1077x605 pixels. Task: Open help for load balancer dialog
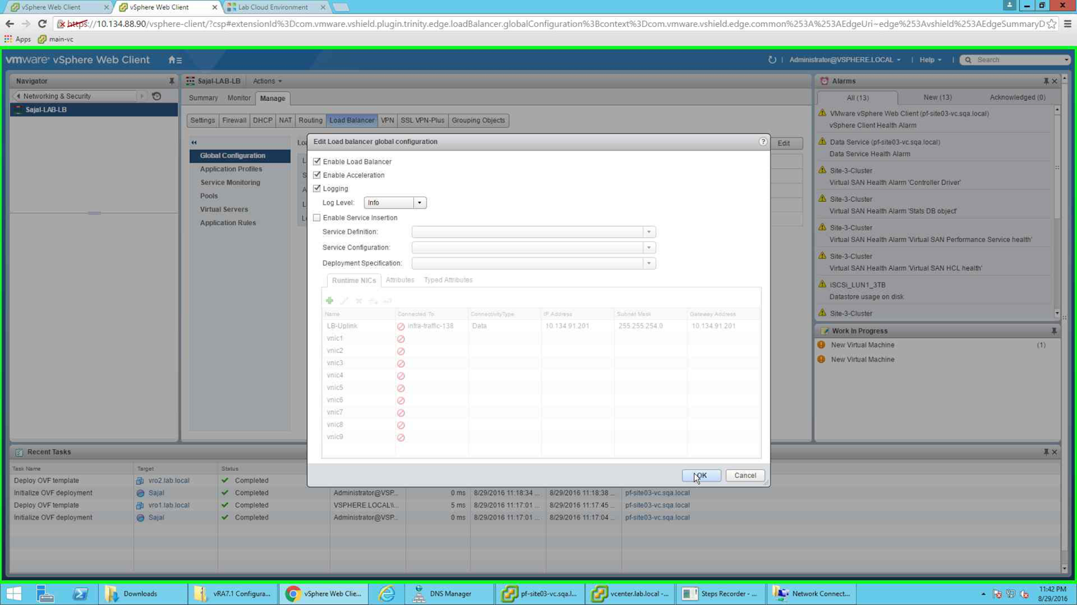click(x=763, y=142)
